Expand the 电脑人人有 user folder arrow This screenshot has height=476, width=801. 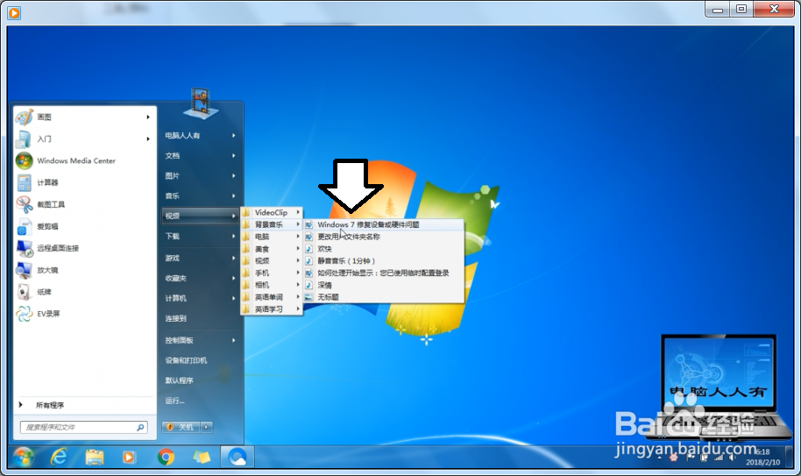point(233,135)
